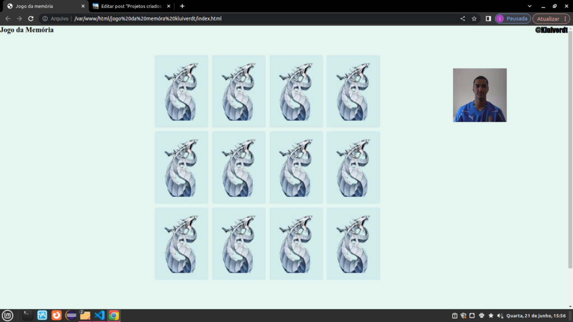Open Firefox from the taskbar
The height and width of the screenshot is (322, 573).
tap(57, 315)
